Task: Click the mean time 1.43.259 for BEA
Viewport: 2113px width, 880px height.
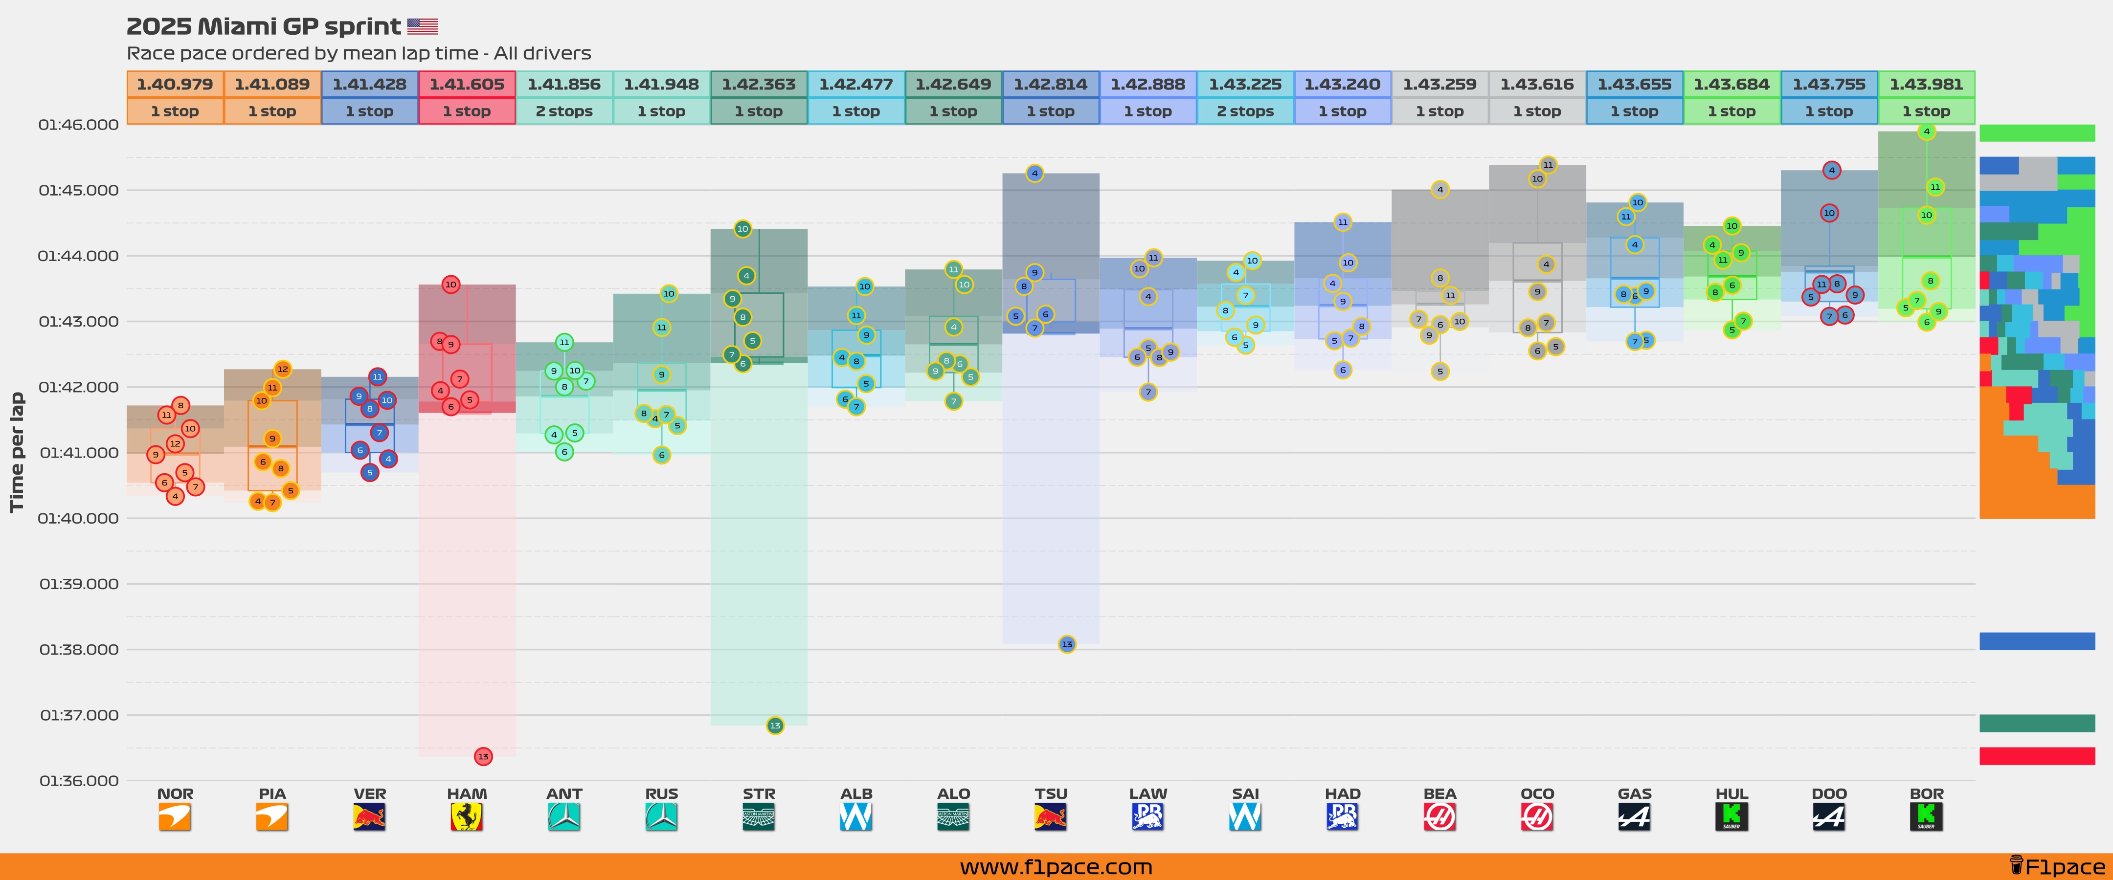Action: [1439, 85]
